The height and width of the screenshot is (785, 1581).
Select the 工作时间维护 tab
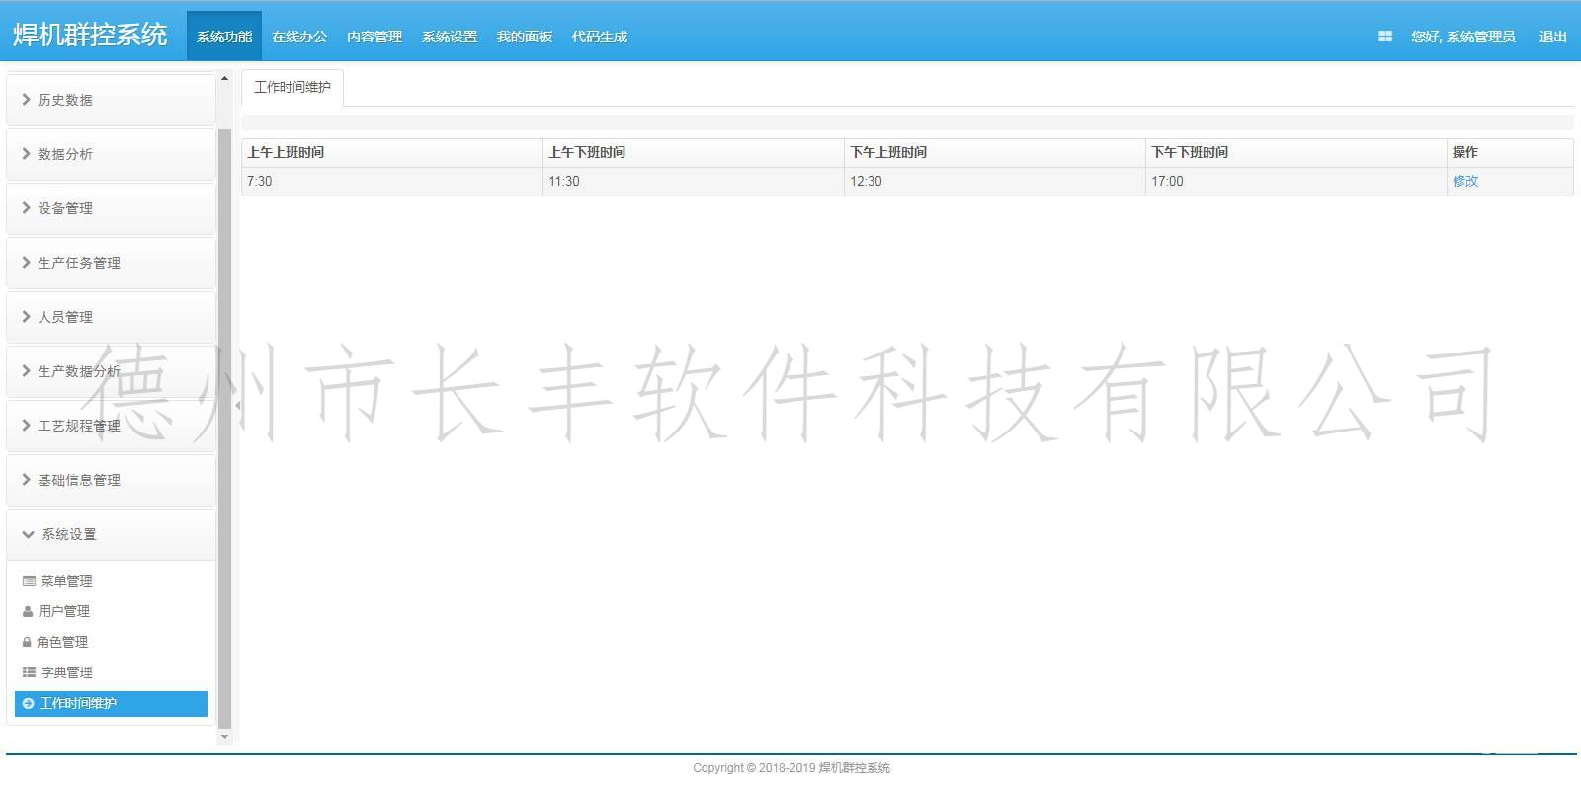(292, 87)
